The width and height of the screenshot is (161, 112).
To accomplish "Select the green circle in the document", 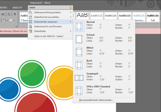I will [32, 74].
